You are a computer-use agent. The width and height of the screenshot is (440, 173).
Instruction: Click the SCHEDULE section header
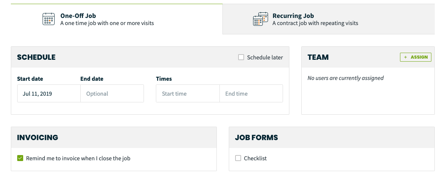pos(36,57)
